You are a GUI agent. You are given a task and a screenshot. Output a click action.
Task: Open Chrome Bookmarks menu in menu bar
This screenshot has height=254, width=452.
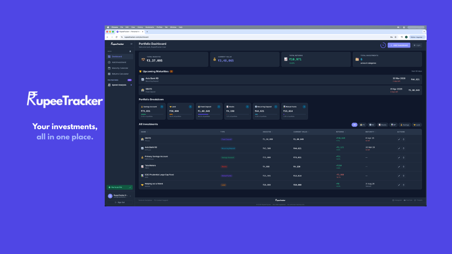point(150,27)
